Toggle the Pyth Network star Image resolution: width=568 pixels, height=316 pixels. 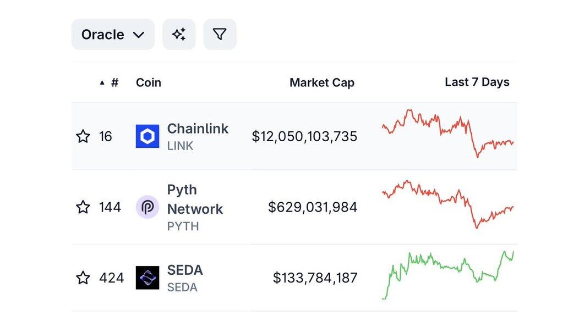[83, 207]
